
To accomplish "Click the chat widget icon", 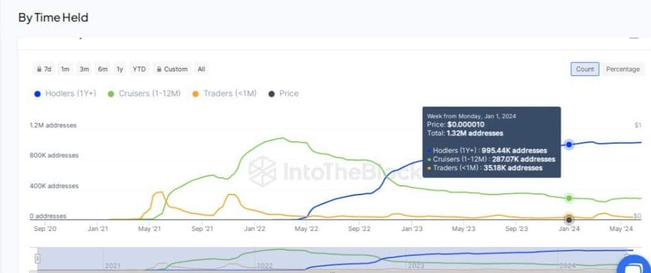I will point(636,267).
